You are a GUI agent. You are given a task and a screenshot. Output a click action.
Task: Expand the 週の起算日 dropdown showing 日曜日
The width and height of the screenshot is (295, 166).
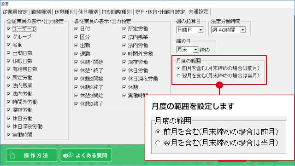tap(190, 30)
